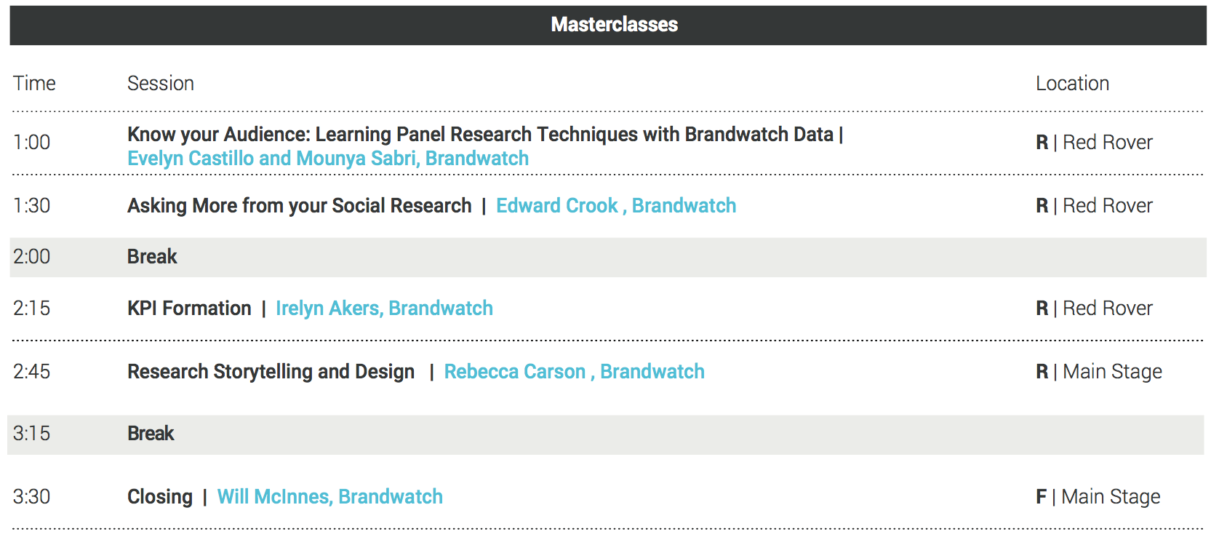This screenshot has height=537, width=1219.
Task: Open Rebecca Carson, Brandwatch speaker link
Action: 574,372
